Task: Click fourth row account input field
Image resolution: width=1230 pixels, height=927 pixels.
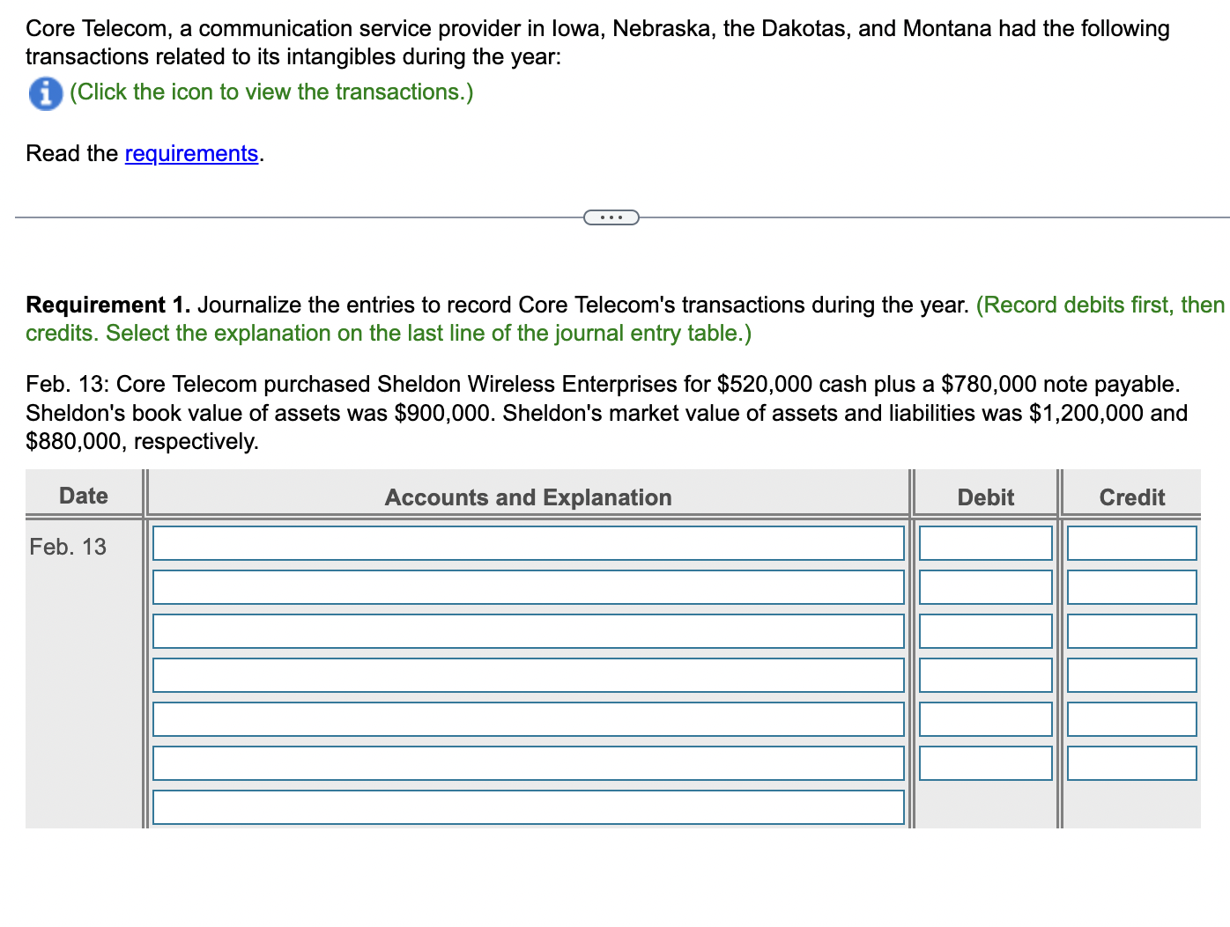Action: coord(529,674)
